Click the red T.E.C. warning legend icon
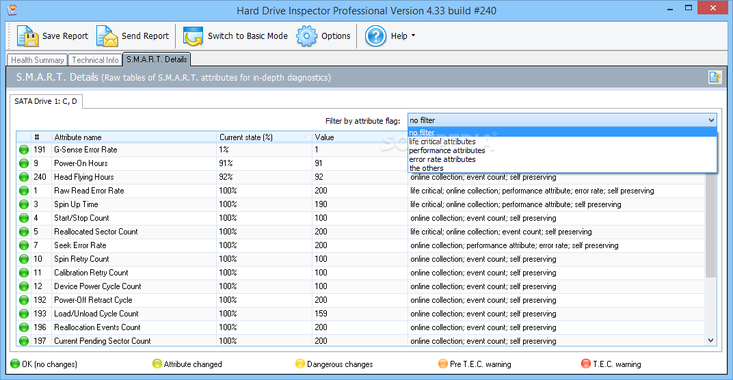 [x=586, y=364]
